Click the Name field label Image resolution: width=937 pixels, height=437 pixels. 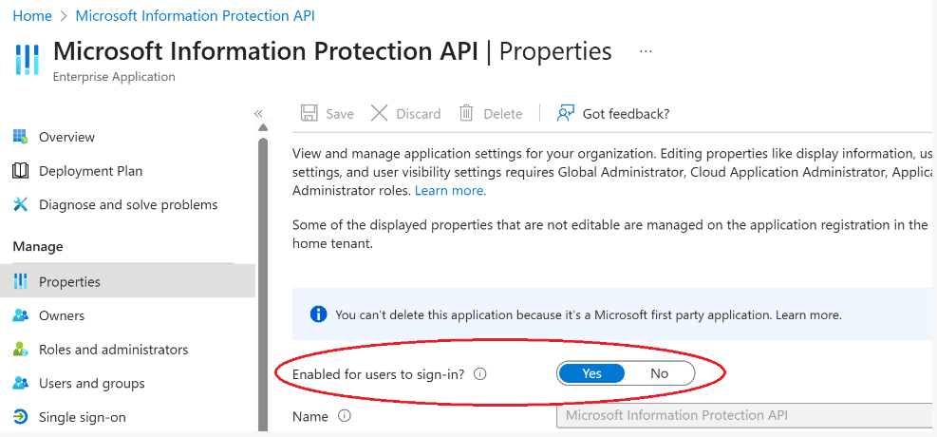(310, 417)
